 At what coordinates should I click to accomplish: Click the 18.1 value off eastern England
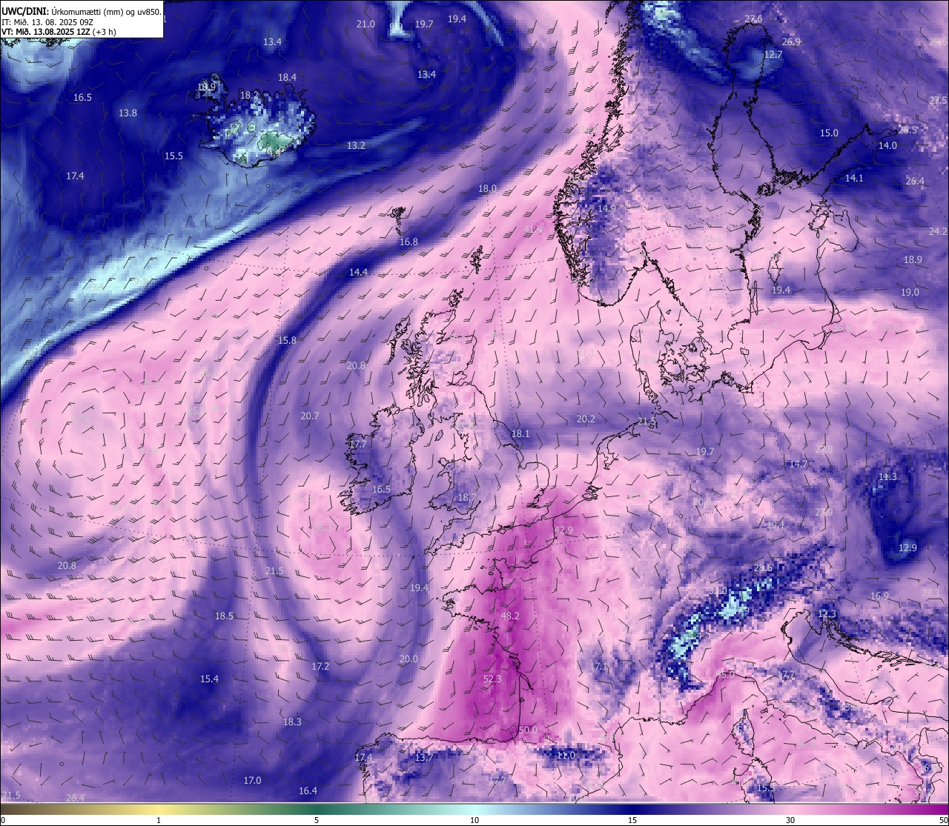point(520,433)
